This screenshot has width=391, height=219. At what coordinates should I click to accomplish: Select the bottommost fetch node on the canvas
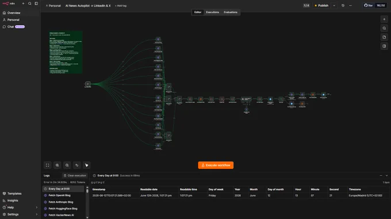(158, 145)
